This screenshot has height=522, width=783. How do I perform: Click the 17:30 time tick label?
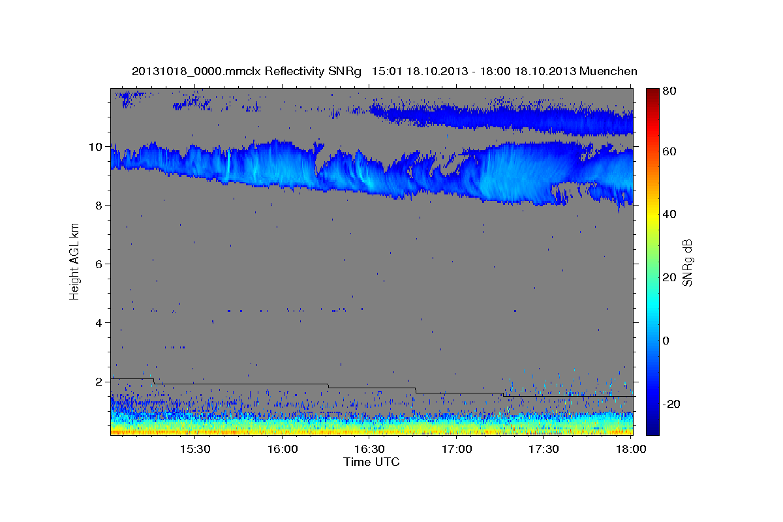(x=544, y=450)
